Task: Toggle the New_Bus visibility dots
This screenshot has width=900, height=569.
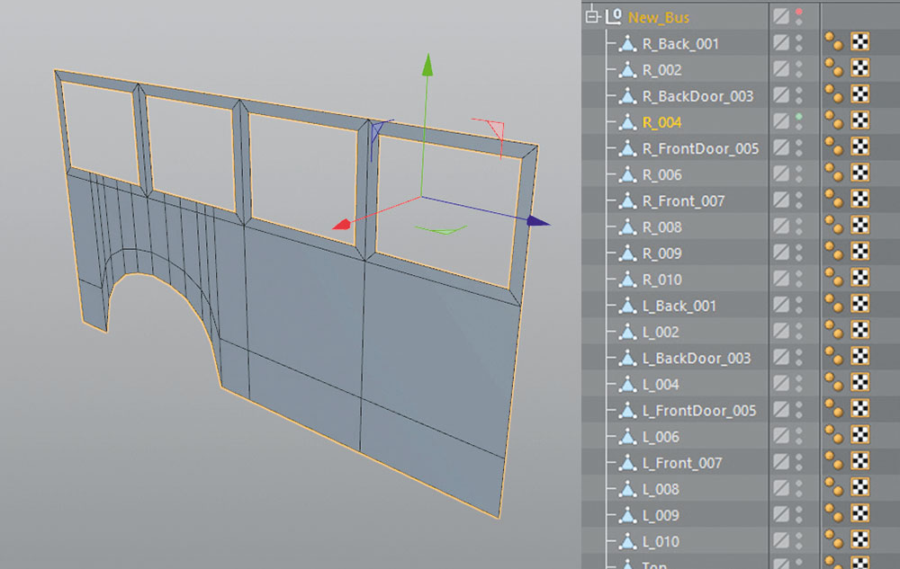Action: [x=799, y=16]
